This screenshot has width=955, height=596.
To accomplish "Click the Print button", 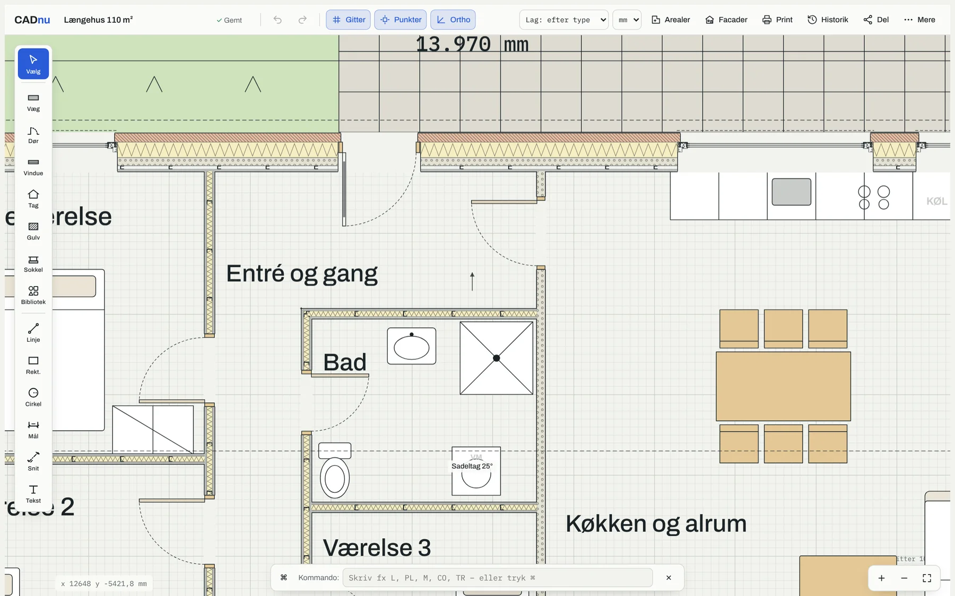I will click(x=777, y=20).
